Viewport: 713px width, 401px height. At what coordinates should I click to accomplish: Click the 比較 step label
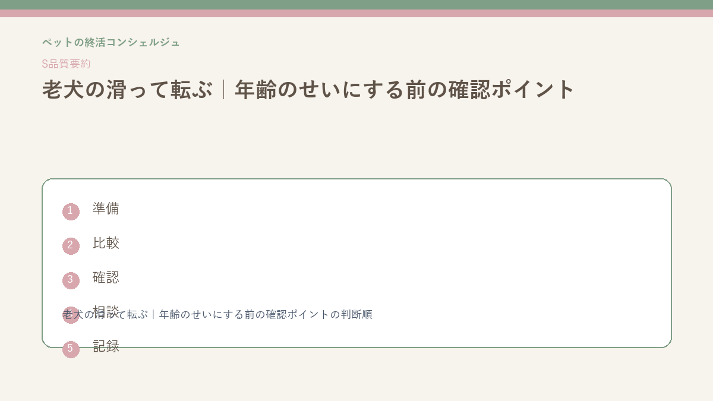click(106, 243)
